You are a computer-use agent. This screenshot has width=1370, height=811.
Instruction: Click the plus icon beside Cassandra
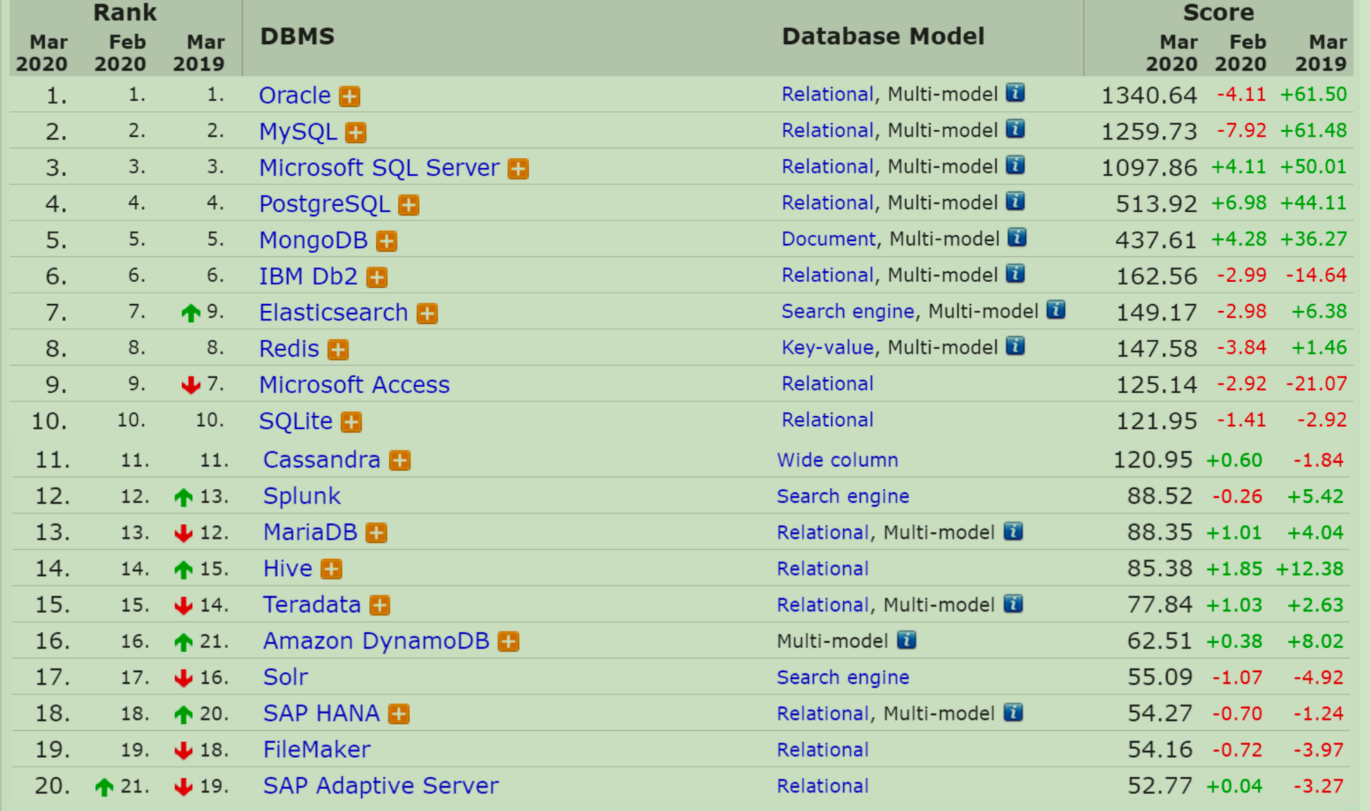click(400, 461)
